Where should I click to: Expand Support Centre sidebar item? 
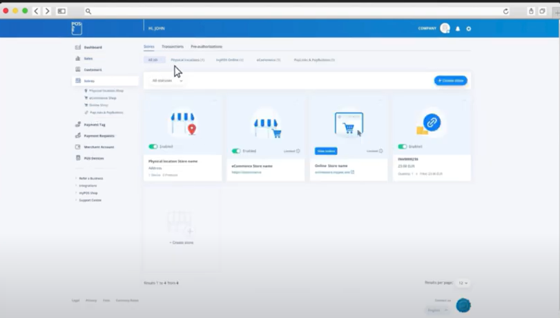coord(90,200)
